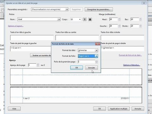The width and height of the screenshot is (152, 114).
Task: Adjust first page folio stepper
Action: (x=97, y=62)
